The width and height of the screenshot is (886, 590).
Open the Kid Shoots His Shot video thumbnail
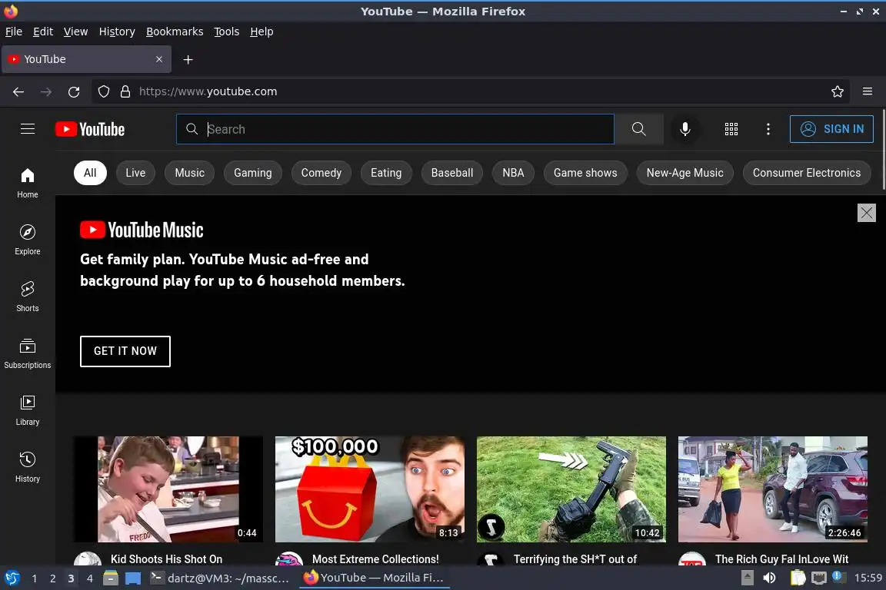coord(168,489)
